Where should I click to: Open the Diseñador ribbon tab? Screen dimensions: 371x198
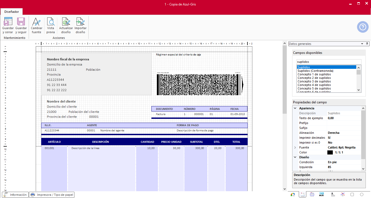click(11, 12)
